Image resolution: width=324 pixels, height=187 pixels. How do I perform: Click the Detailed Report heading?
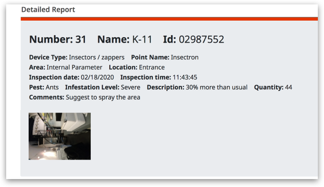coord(48,10)
